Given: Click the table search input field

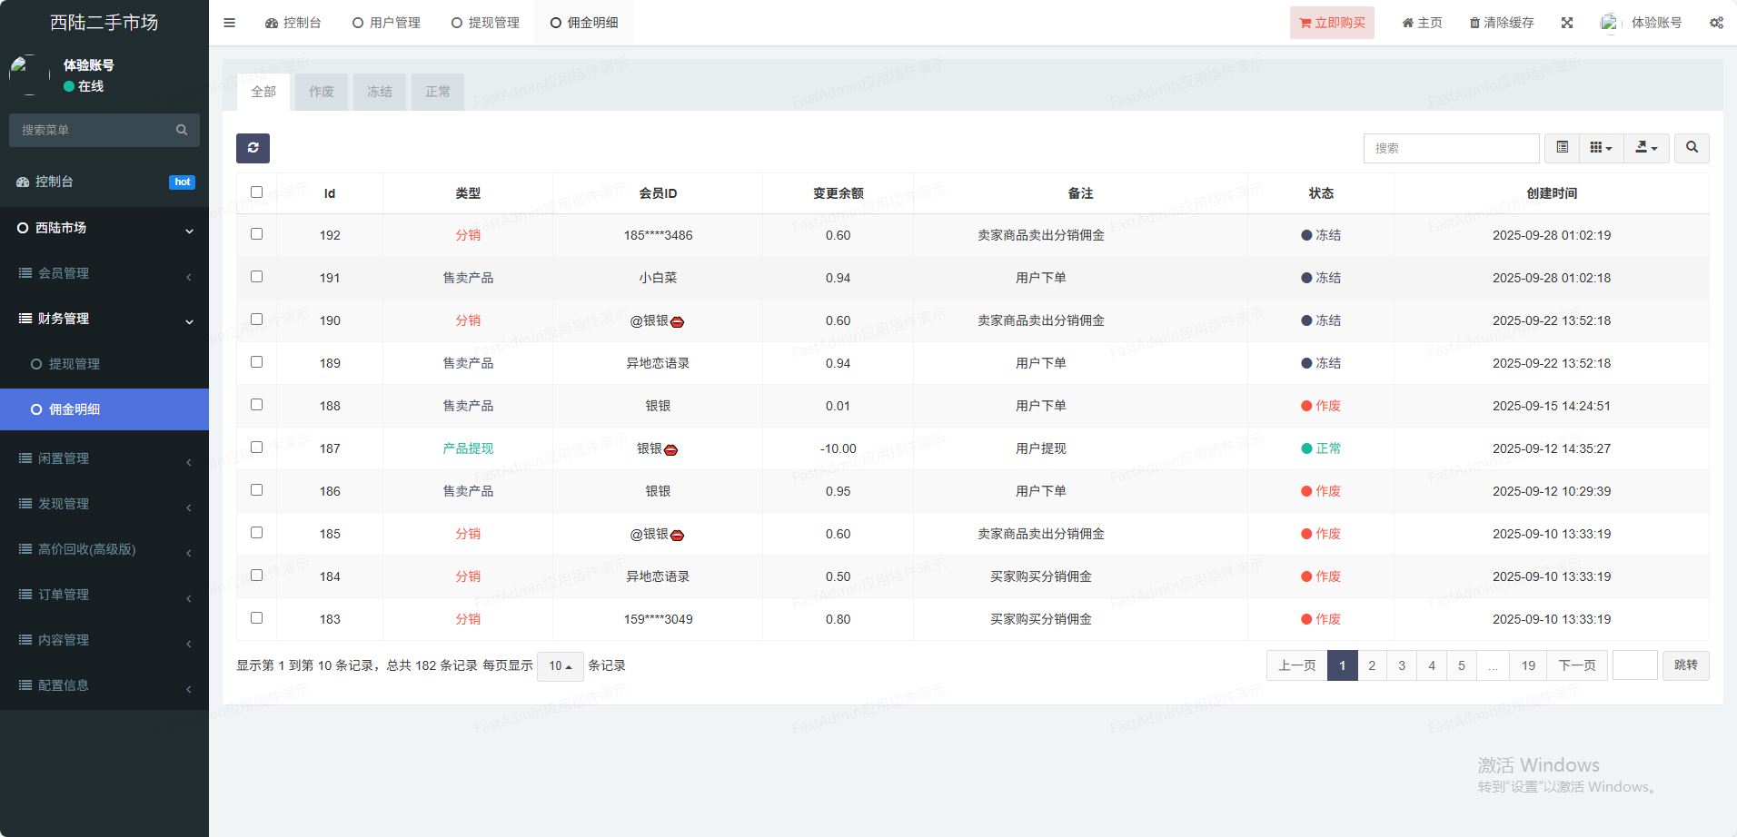Looking at the screenshot, I should 1451,148.
